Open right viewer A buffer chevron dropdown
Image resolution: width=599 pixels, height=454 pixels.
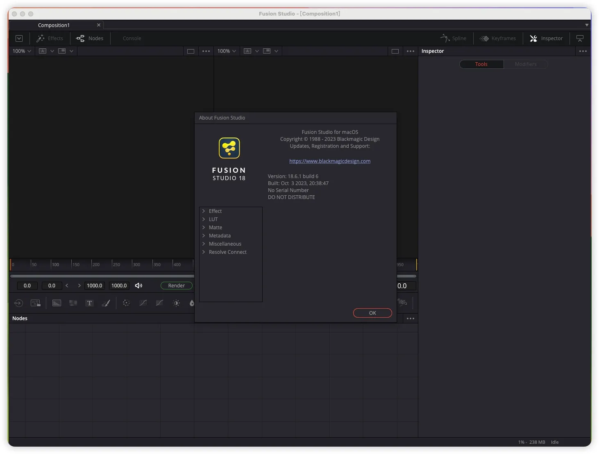257,51
